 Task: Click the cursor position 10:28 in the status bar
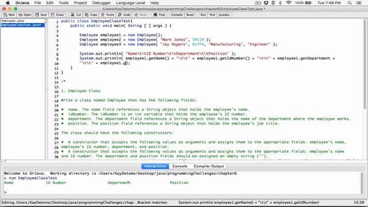359,202
